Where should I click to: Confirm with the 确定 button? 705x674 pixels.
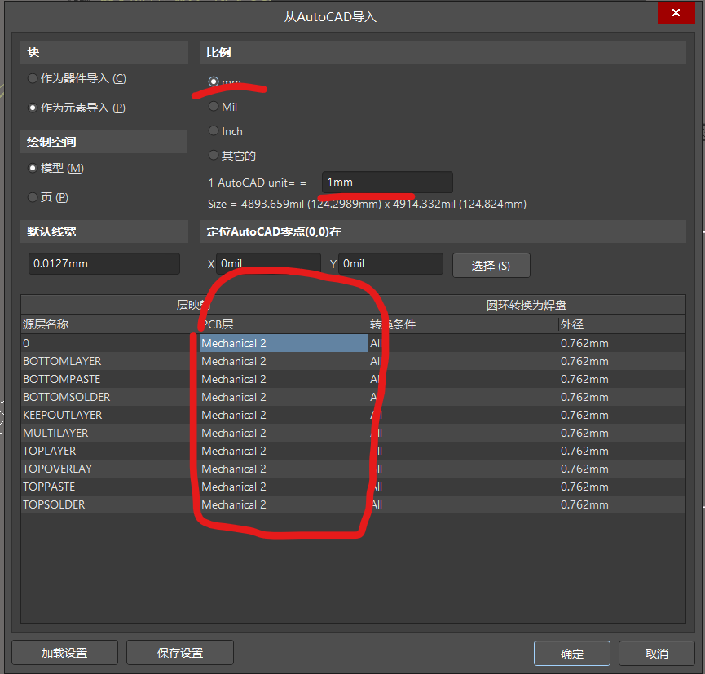point(572,654)
